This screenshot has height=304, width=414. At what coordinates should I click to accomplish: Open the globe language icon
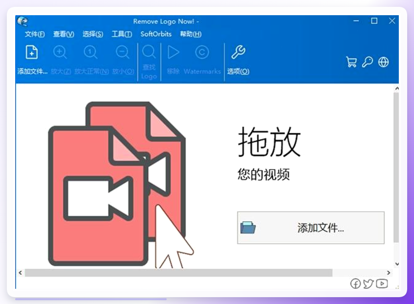click(383, 62)
